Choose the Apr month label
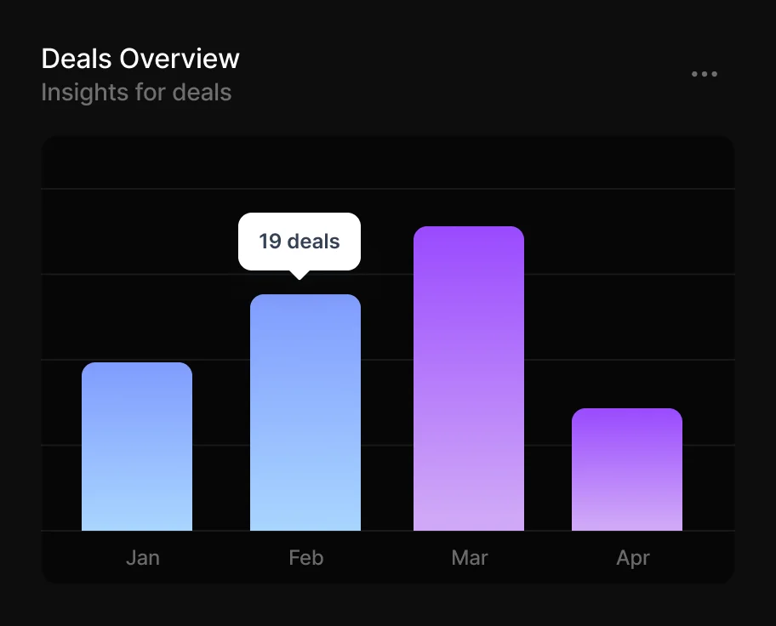Image resolution: width=776 pixels, height=626 pixels. [633, 558]
